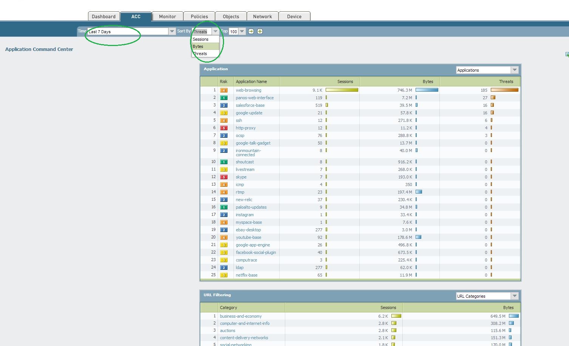Image resolution: width=569 pixels, height=346 pixels.
Task: Click the web-browsing sessions bar
Action: coord(342,90)
